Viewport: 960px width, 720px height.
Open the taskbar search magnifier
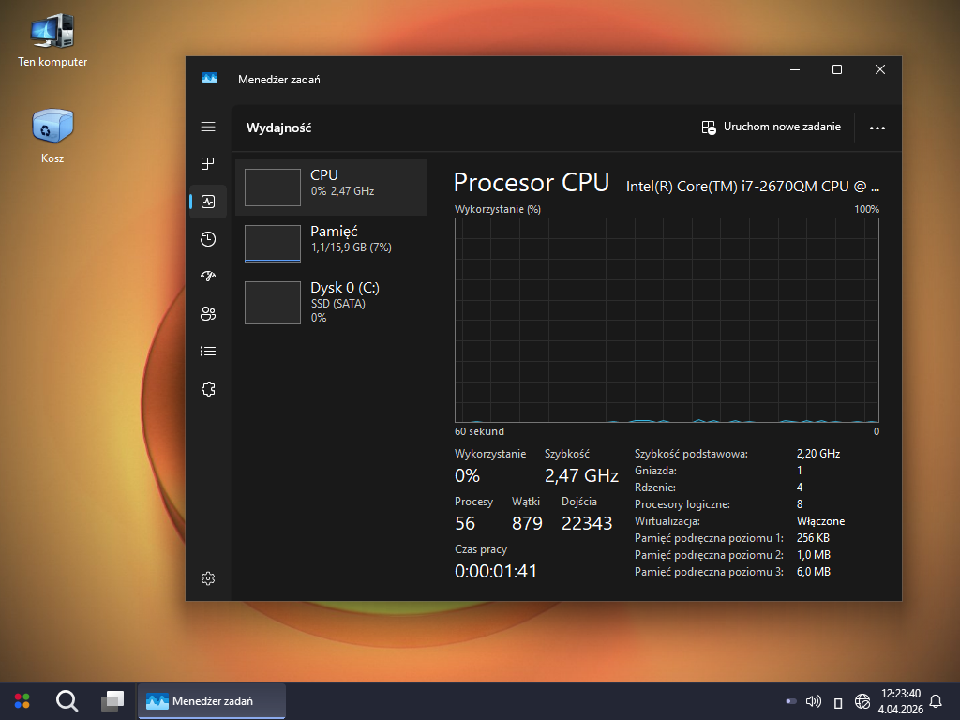pyautogui.click(x=67, y=700)
